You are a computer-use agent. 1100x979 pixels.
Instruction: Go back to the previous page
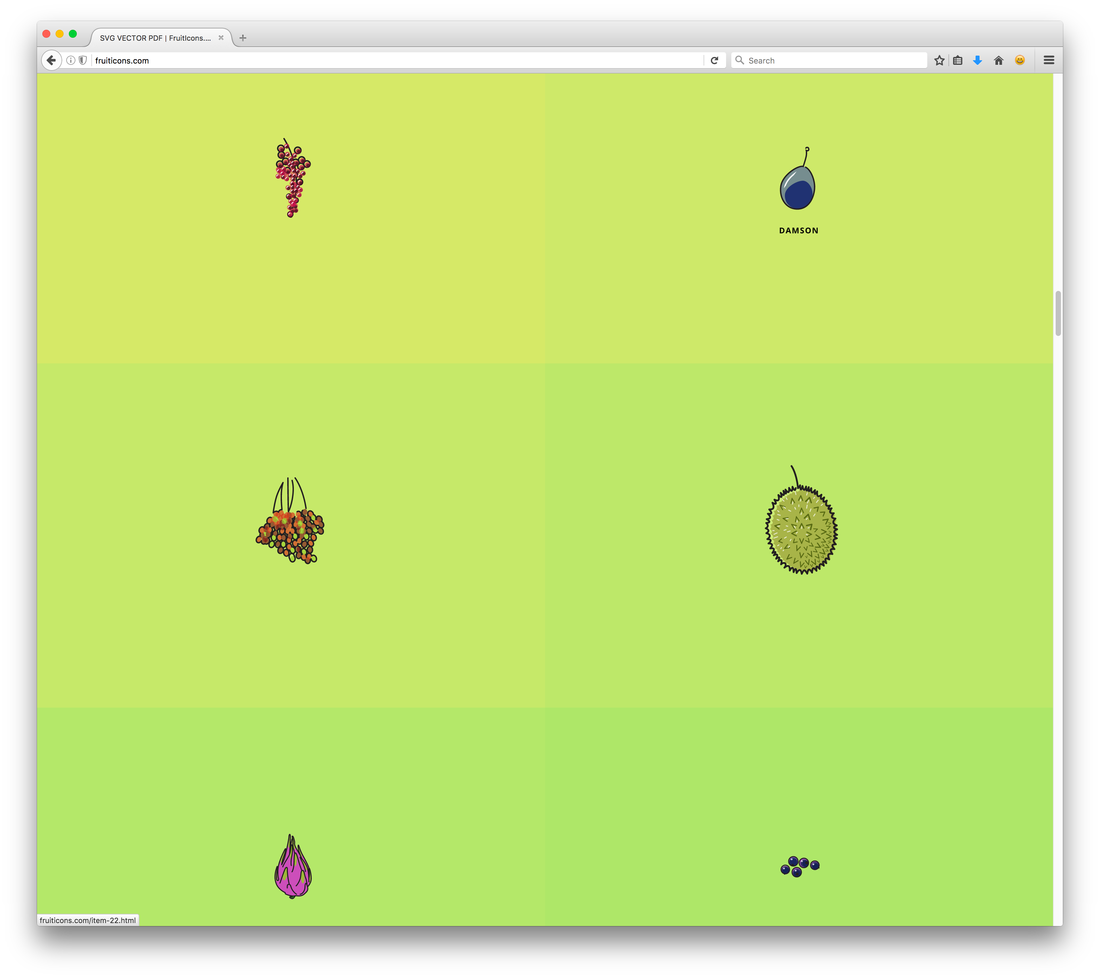click(51, 60)
